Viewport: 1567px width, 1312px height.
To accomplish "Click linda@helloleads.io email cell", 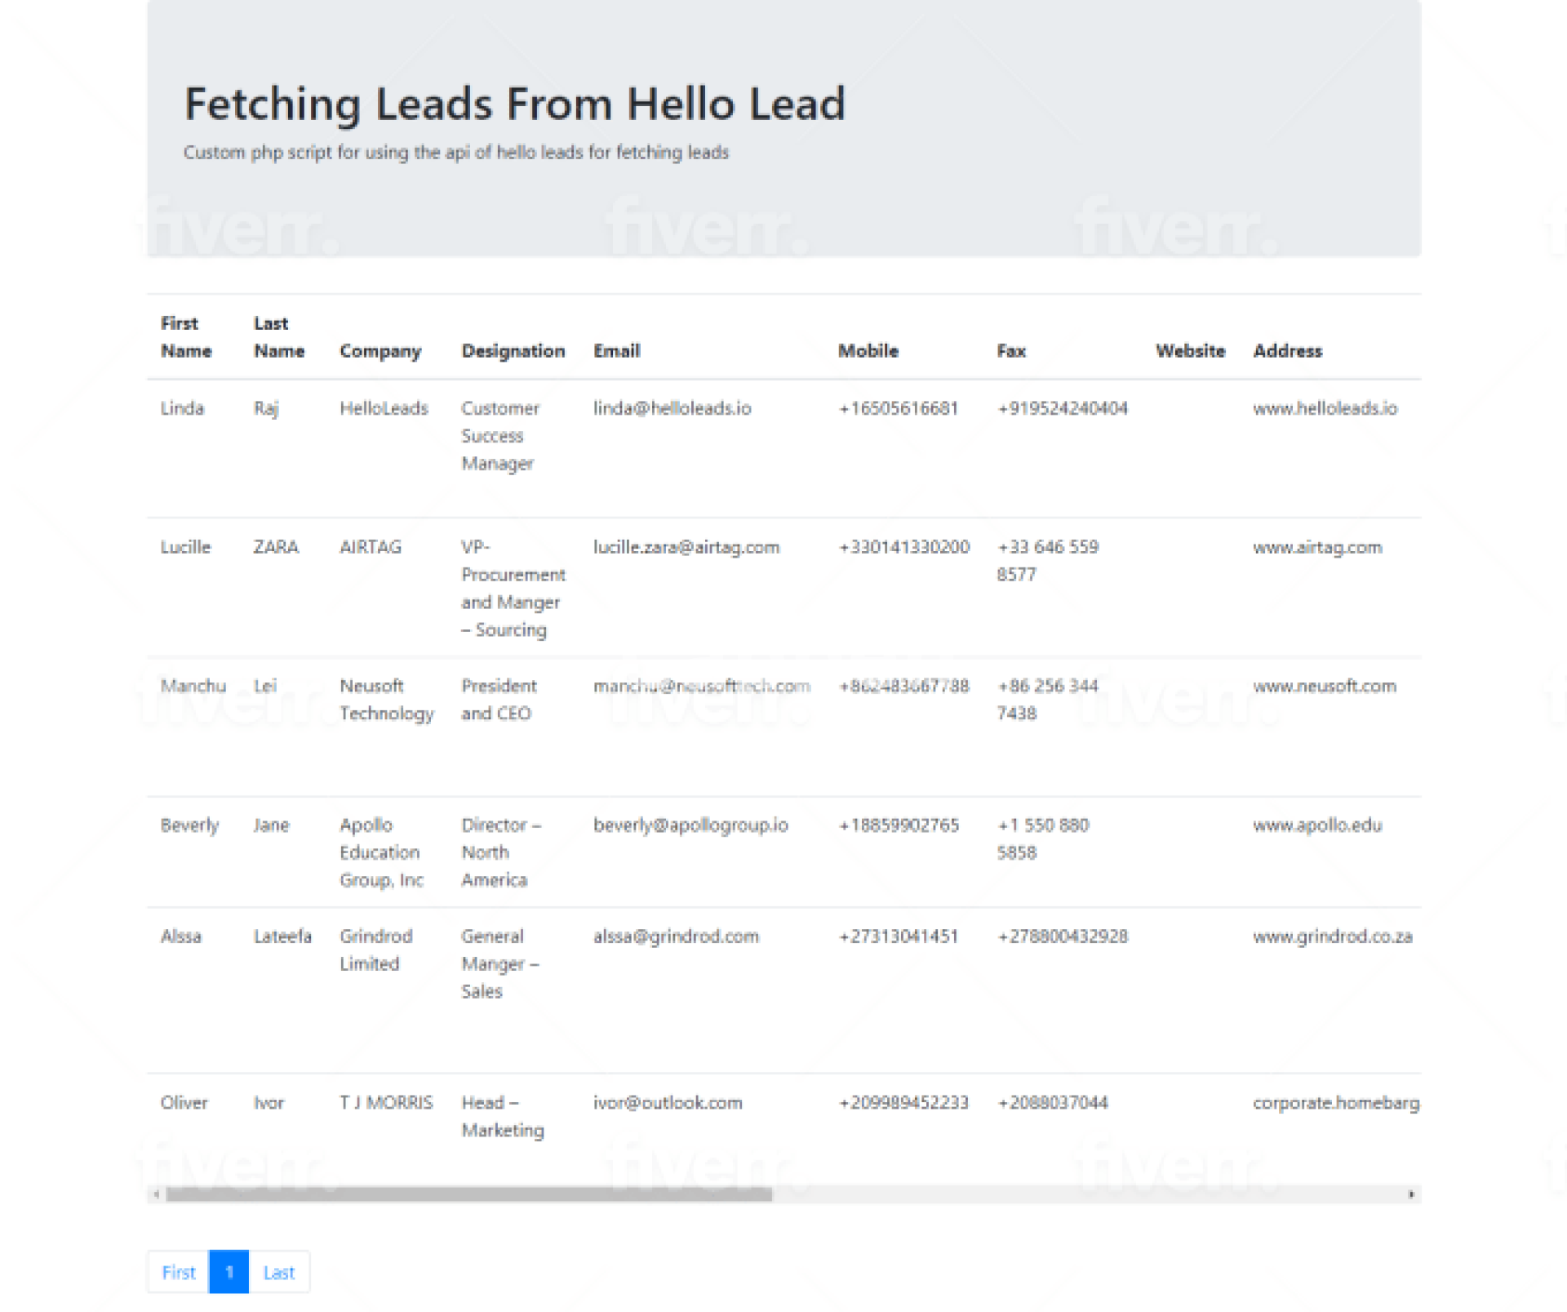I will [x=672, y=408].
